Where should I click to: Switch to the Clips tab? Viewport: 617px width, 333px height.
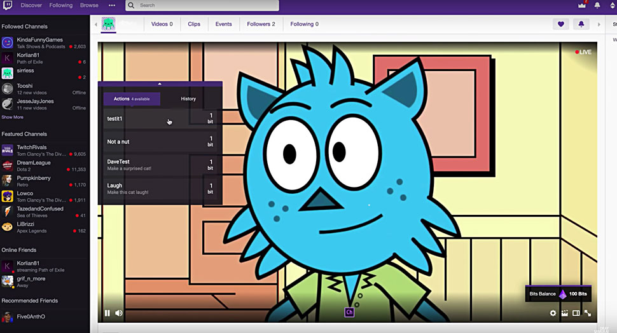[194, 24]
